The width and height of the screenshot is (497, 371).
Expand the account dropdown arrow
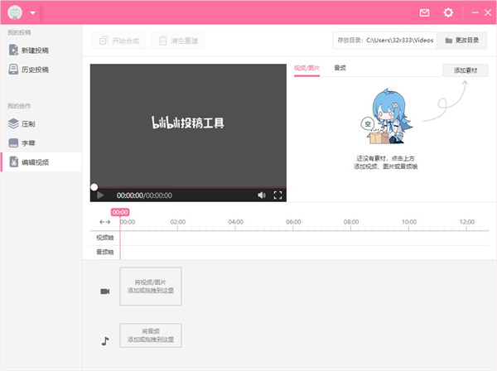(32, 13)
